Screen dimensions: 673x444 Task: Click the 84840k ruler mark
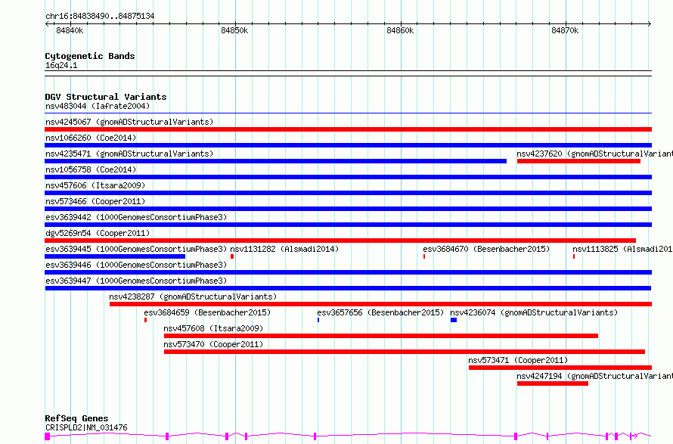click(70, 30)
